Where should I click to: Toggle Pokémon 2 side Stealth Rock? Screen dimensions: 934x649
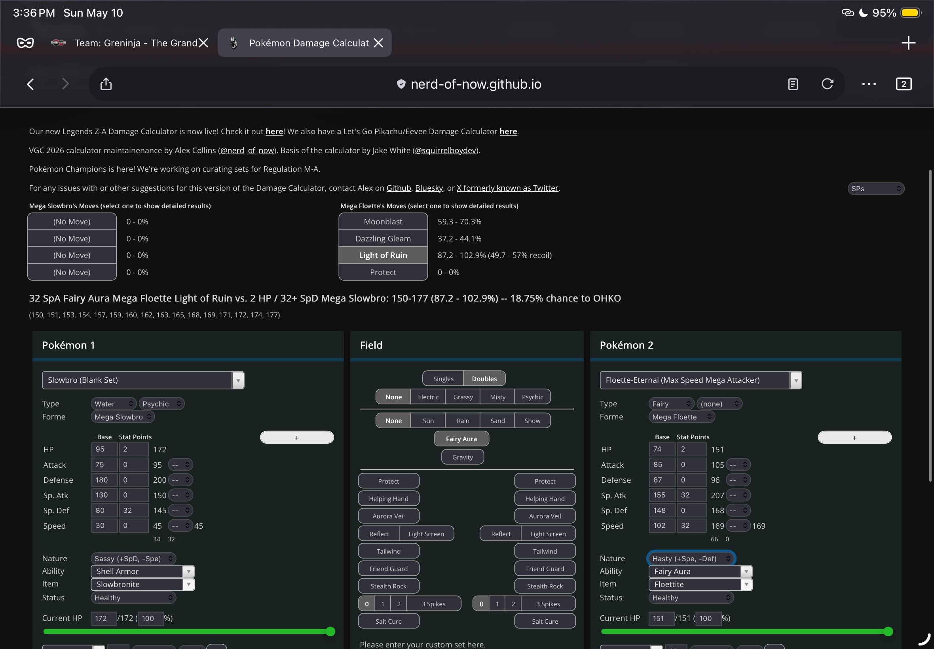coord(545,586)
